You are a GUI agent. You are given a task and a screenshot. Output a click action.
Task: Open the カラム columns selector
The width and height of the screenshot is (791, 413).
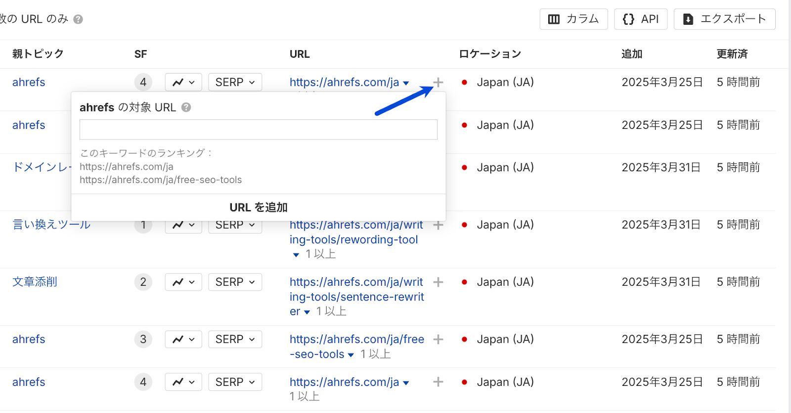tap(573, 19)
